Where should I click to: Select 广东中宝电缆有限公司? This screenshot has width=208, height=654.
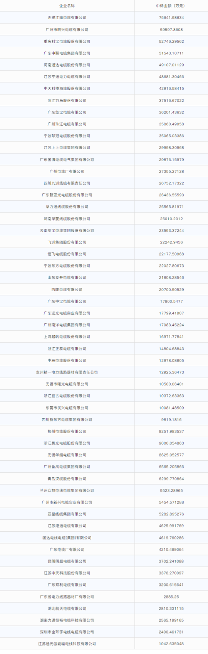[x=67, y=301]
